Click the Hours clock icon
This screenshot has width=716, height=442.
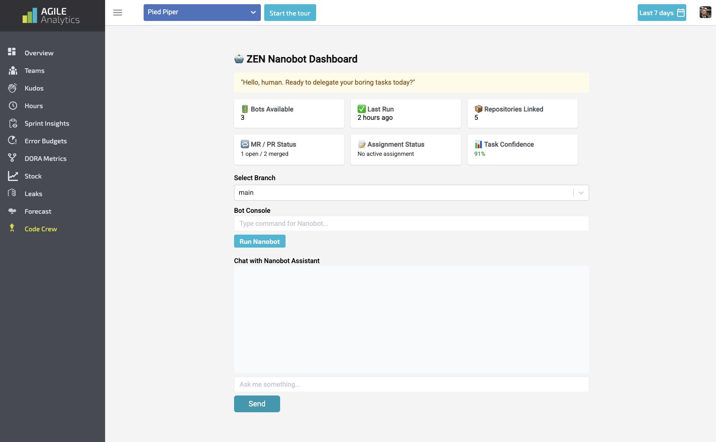coord(13,106)
